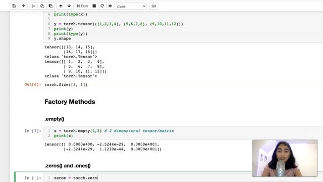This screenshot has height=182, width=323.
Task: Open the cell type Code dropdown
Action: (x=131, y=7)
